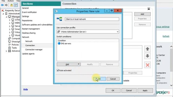Expand the Servers group tree node
The image size is (173, 97).
[10, 26]
